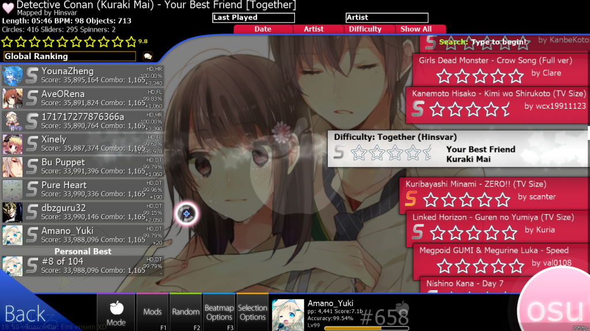The width and height of the screenshot is (590, 331).
Task: Select Kanemoto Hisako - Kimi wo Shirukoto beatmap
Action: 497,105
